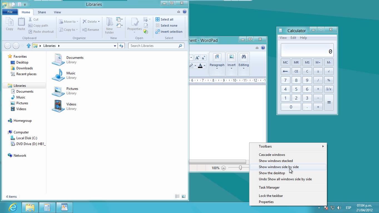Click the WordPad zoom slider handle
Viewport: 379px width, 213px height.
click(x=240, y=168)
